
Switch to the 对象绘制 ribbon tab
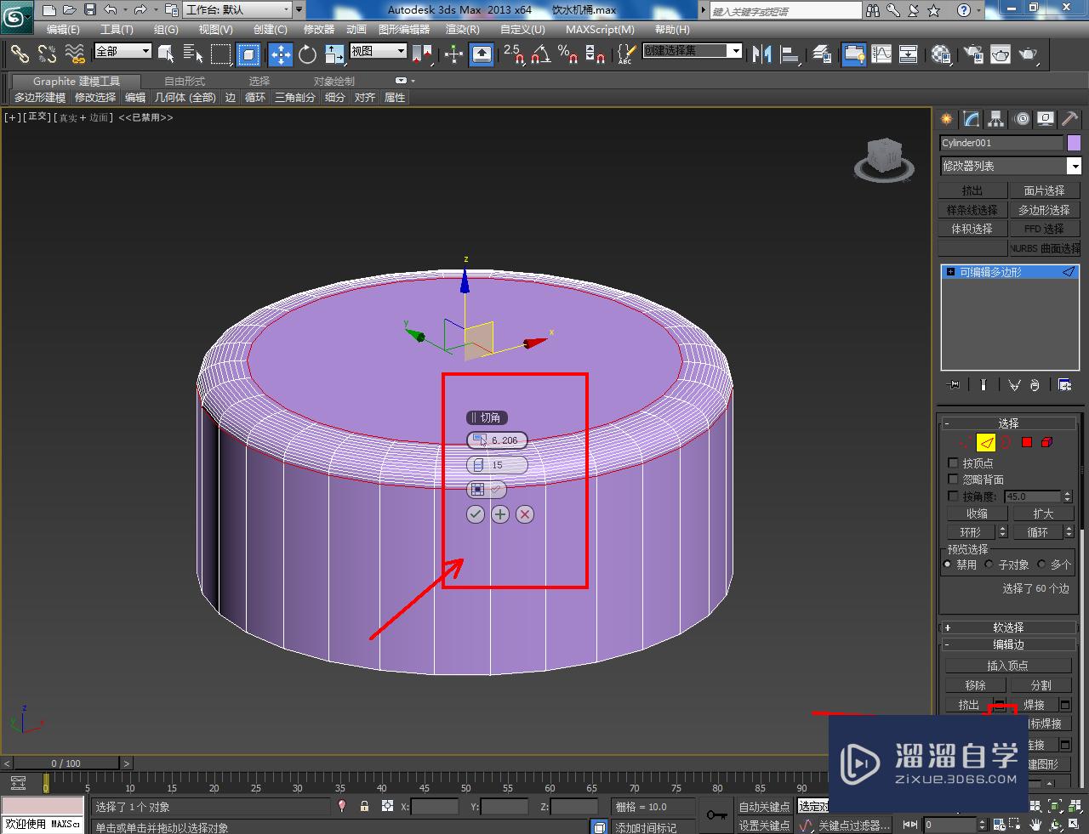pos(334,81)
